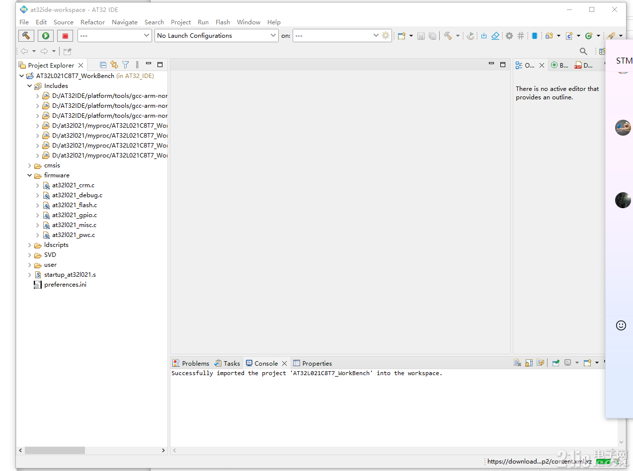Image resolution: width=633 pixels, height=471 pixels.
Task: Click the New class green C icon
Action: 589,36
